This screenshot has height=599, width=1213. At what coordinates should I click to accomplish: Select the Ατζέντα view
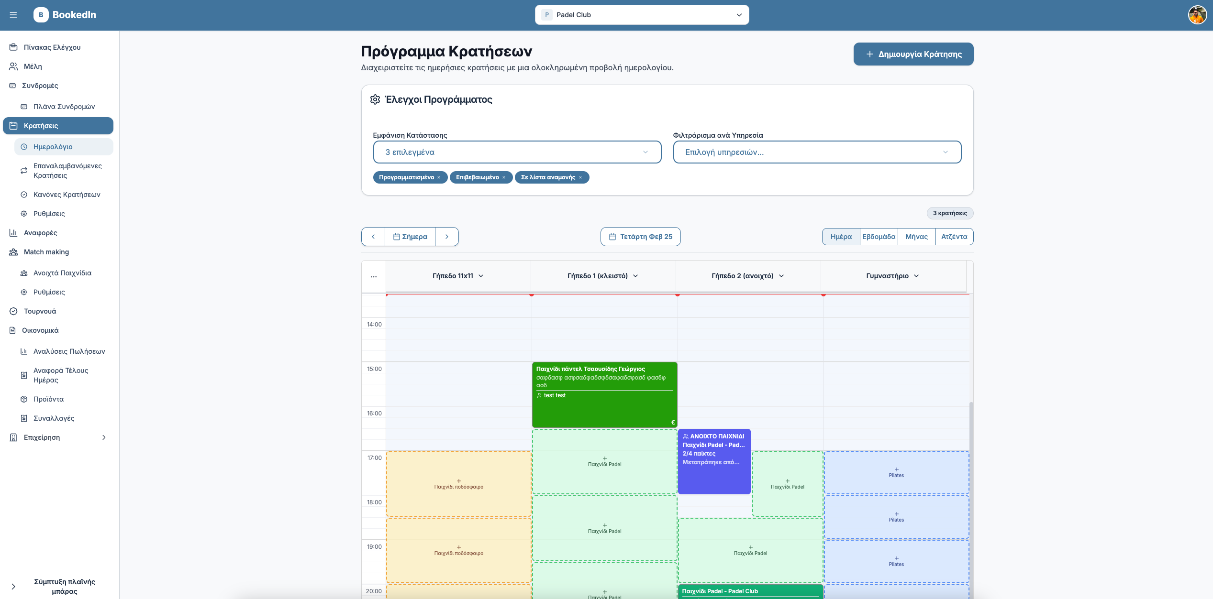(x=954, y=236)
